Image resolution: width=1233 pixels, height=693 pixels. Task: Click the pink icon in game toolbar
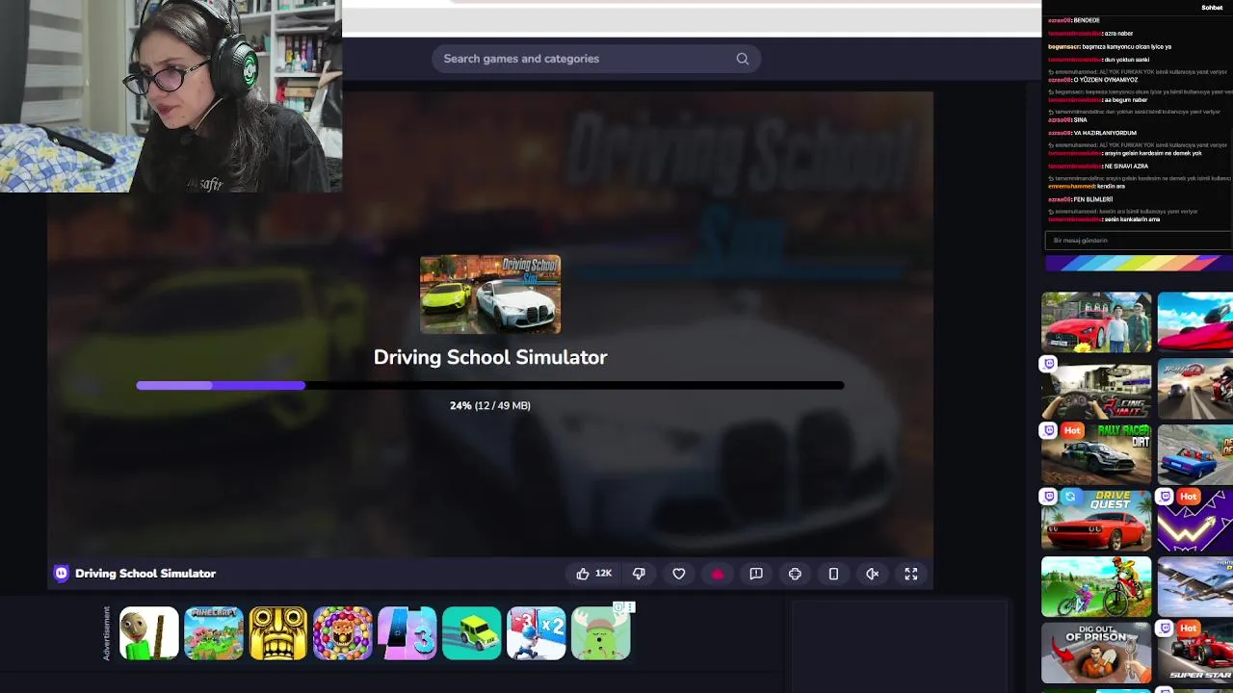click(x=718, y=574)
